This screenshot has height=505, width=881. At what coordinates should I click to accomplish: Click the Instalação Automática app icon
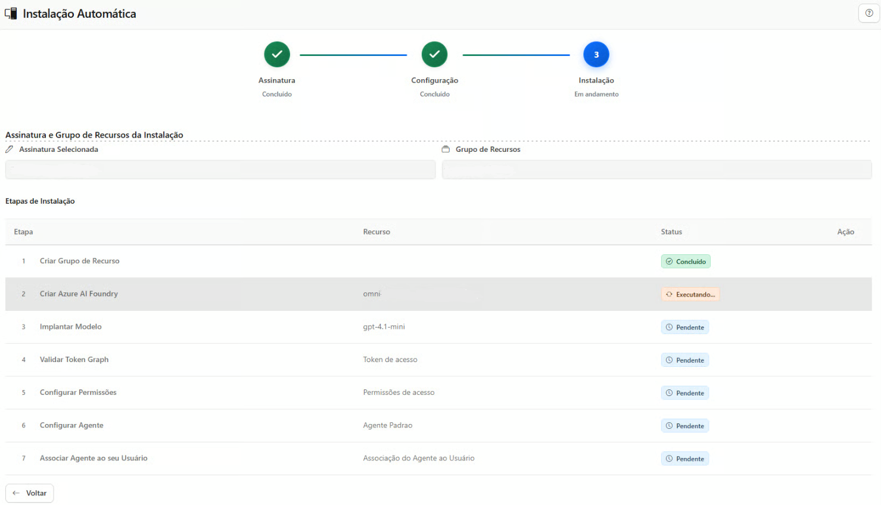pos(11,13)
